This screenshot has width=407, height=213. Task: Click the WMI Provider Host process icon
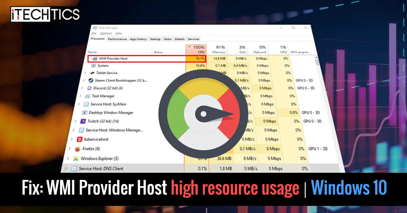click(95, 59)
